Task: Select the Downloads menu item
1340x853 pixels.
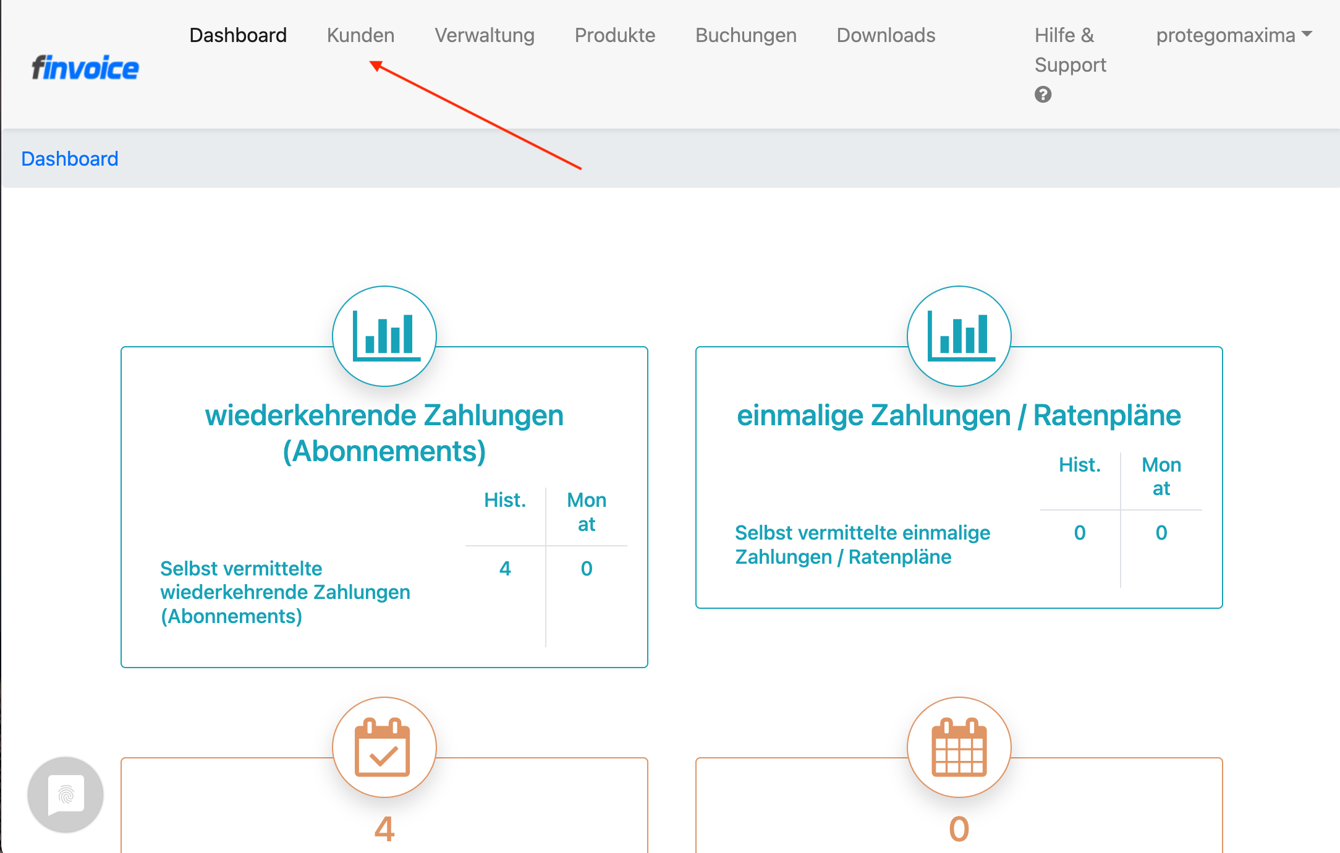Action: point(886,35)
